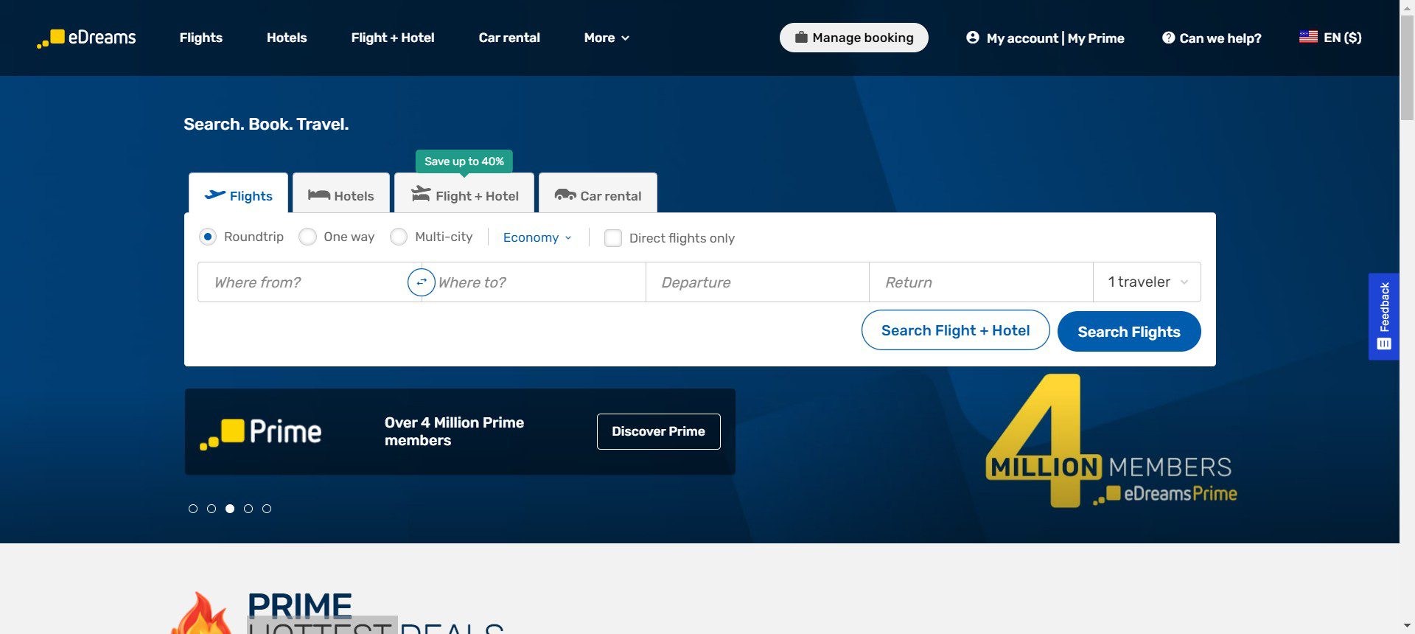Click the briefcase icon in Manage booking
This screenshot has width=1415, height=634.
coord(801,38)
